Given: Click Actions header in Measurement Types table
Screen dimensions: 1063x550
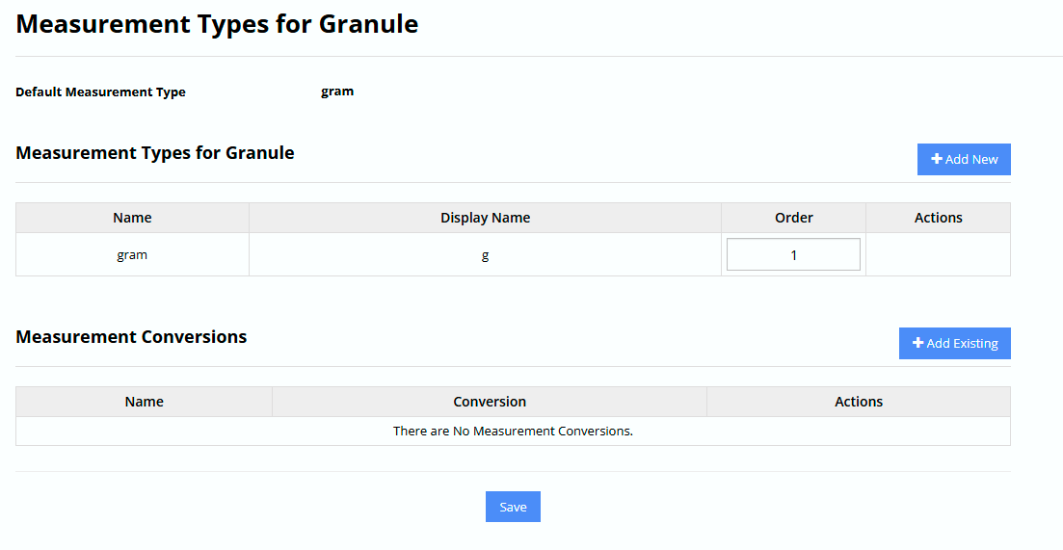Looking at the screenshot, I should pos(938,218).
